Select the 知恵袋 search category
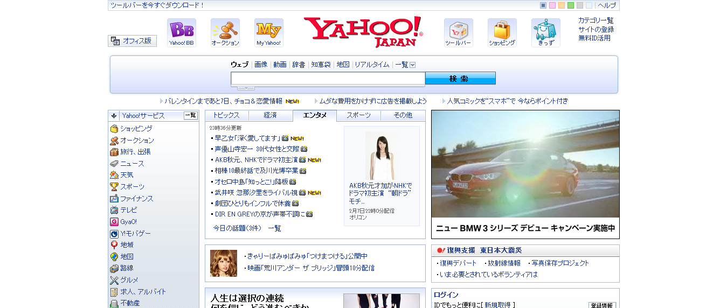 321,65
